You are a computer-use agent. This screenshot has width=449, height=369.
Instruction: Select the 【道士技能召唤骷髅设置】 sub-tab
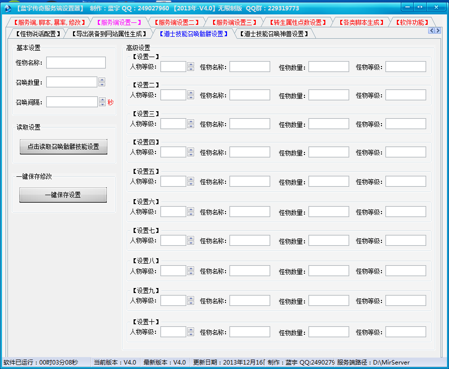[x=193, y=34]
